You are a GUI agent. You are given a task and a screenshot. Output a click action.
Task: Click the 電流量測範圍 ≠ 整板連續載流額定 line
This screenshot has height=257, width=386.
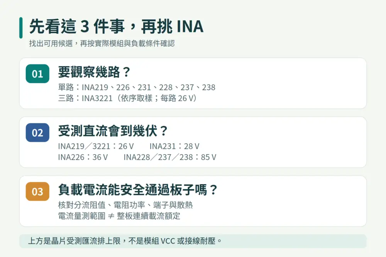point(119,216)
